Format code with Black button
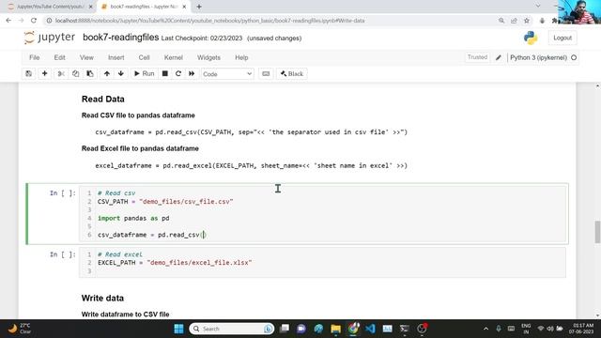 [292, 73]
